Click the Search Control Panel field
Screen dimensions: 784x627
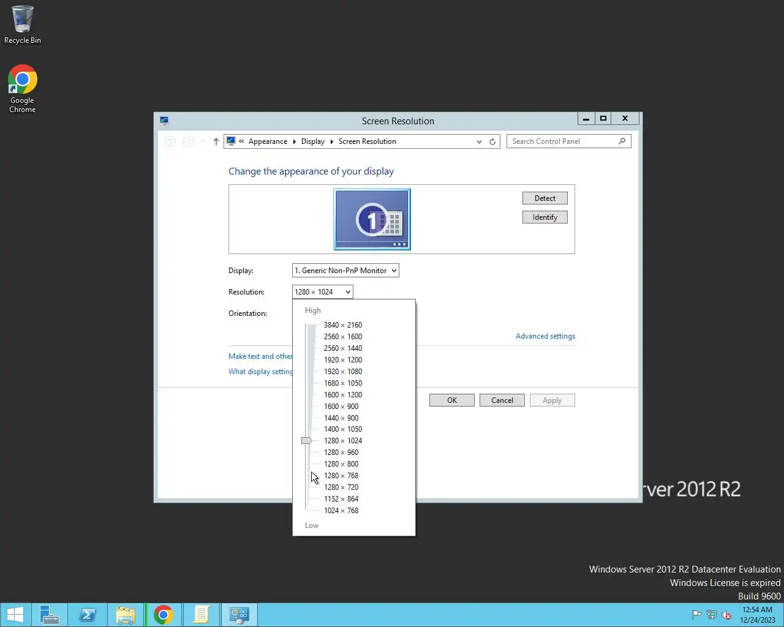point(568,141)
